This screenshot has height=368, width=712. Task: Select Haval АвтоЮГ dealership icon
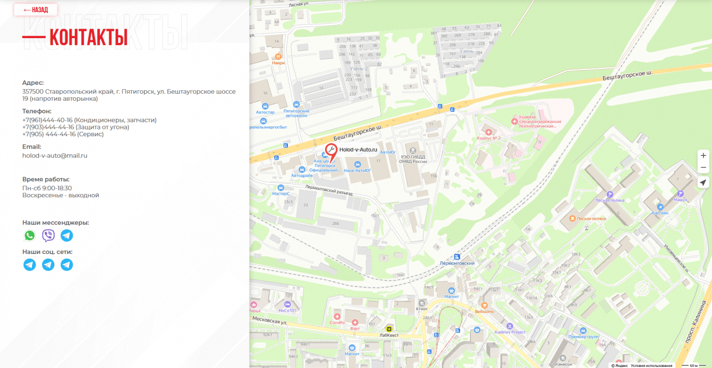357,164
